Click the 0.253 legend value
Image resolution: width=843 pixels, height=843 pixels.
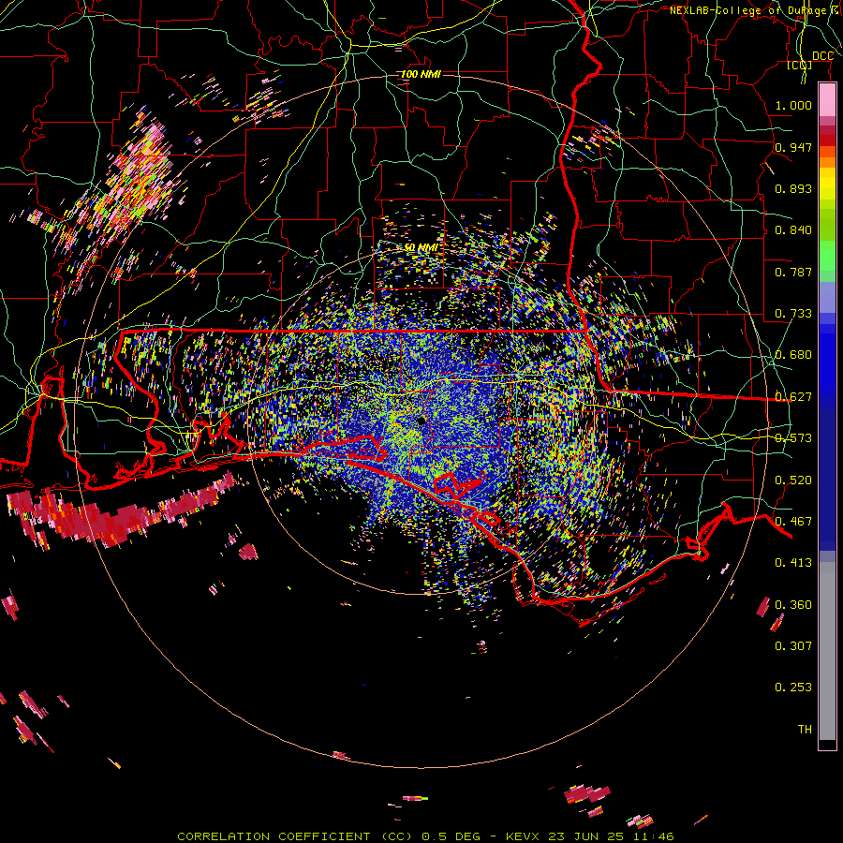(x=793, y=688)
